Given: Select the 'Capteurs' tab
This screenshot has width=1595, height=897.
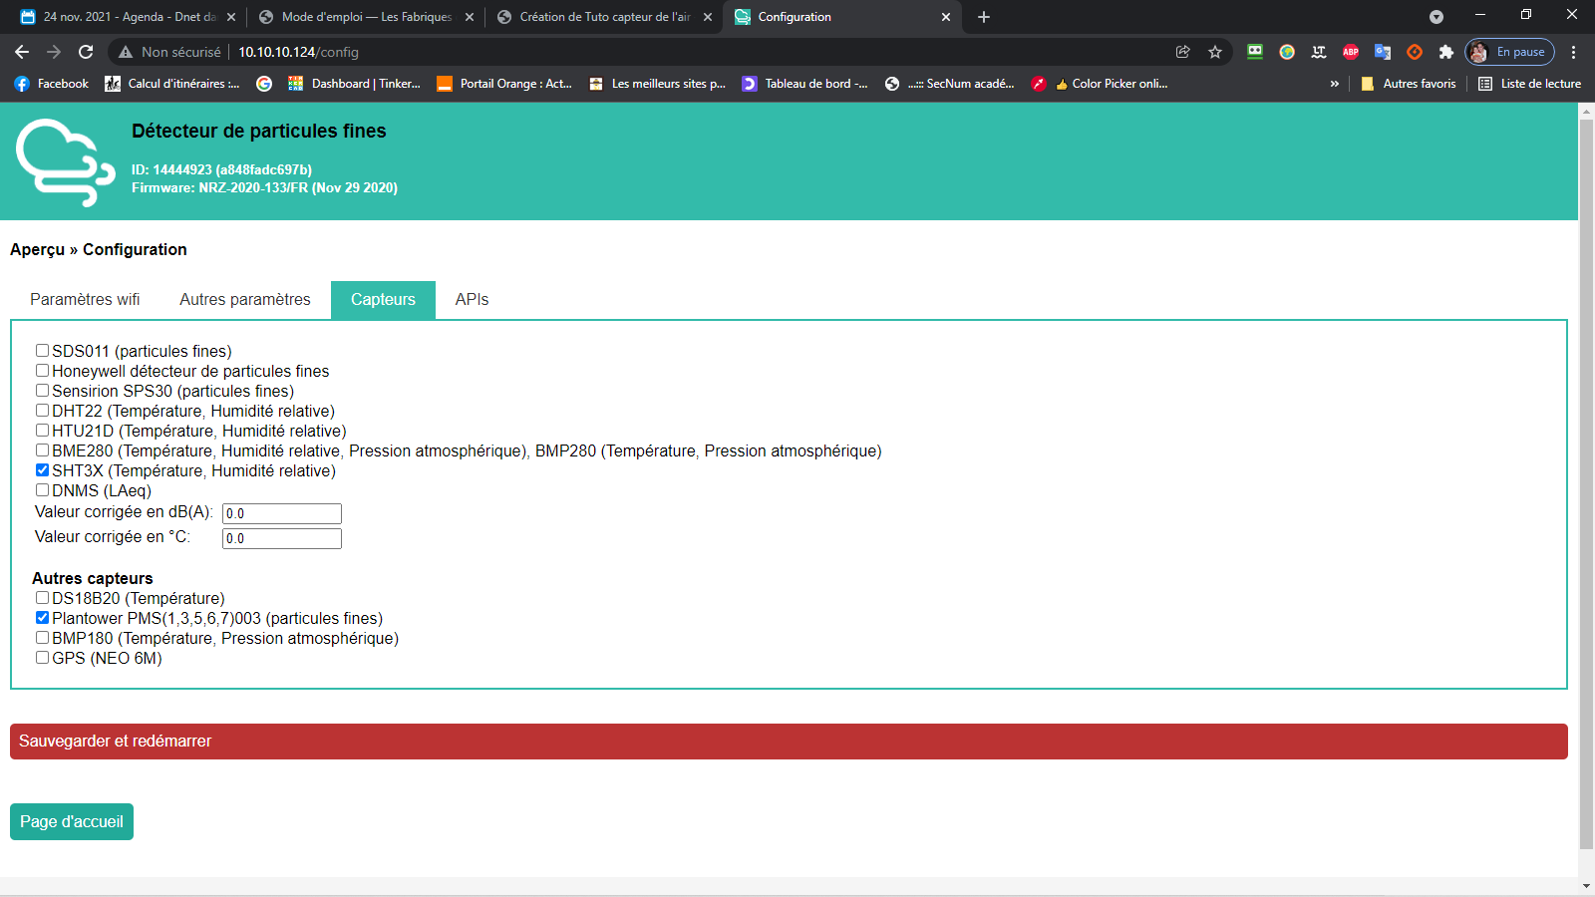Looking at the screenshot, I should point(383,300).
